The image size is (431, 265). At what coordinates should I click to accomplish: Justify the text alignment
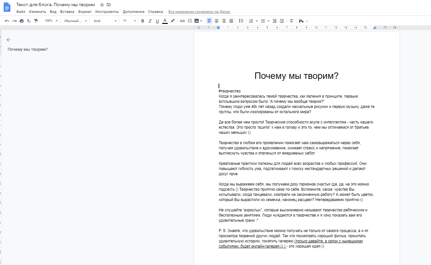[x=231, y=21]
